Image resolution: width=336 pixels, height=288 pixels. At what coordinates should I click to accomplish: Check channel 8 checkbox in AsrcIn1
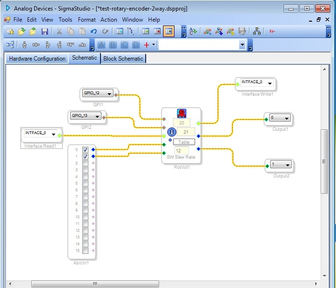[85, 203]
